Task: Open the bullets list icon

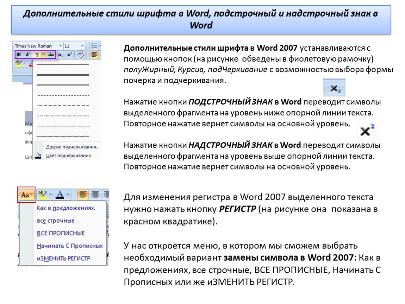Action: click(x=94, y=46)
